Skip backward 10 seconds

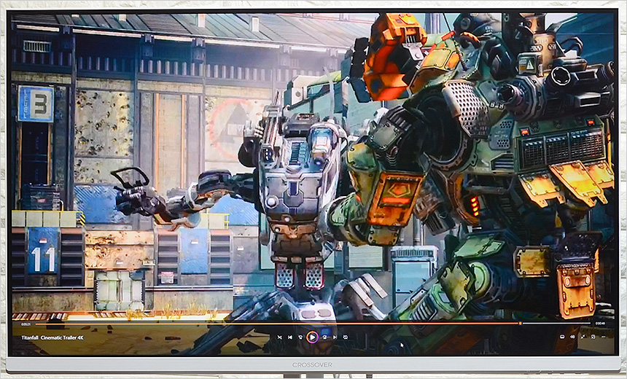[x=300, y=337]
